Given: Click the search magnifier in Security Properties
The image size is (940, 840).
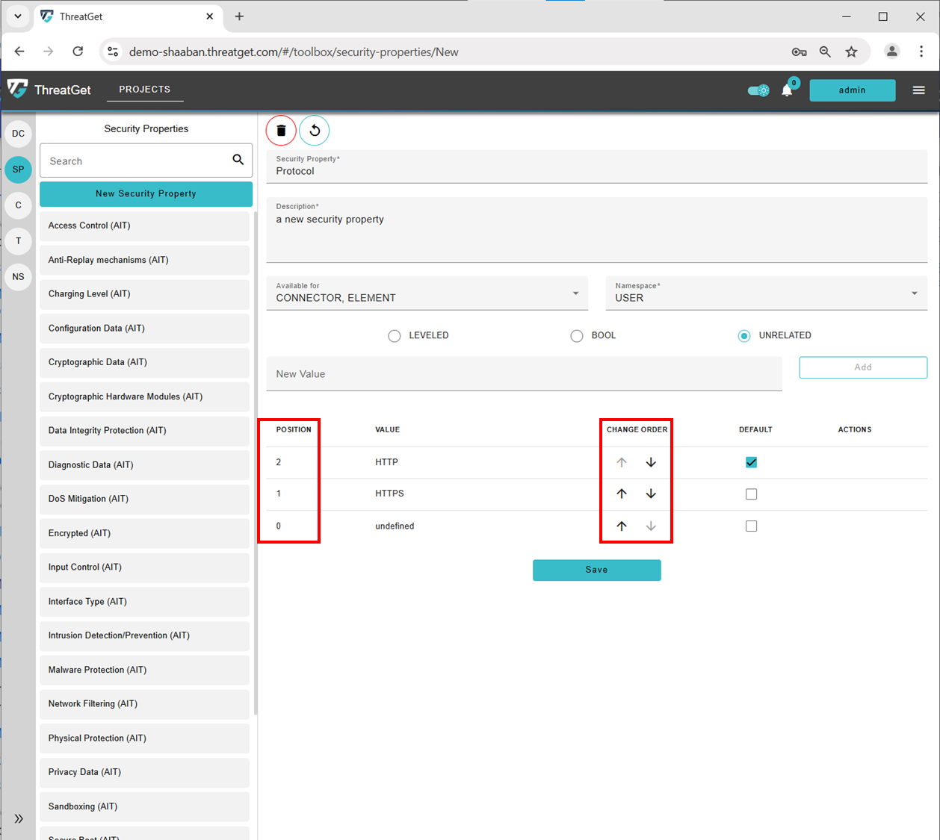Looking at the screenshot, I should tap(238, 160).
